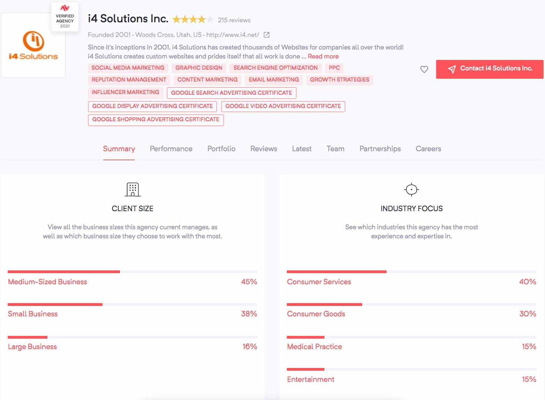Click the Medical Practice label
The width and height of the screenshot is (545, 400).
314,347
